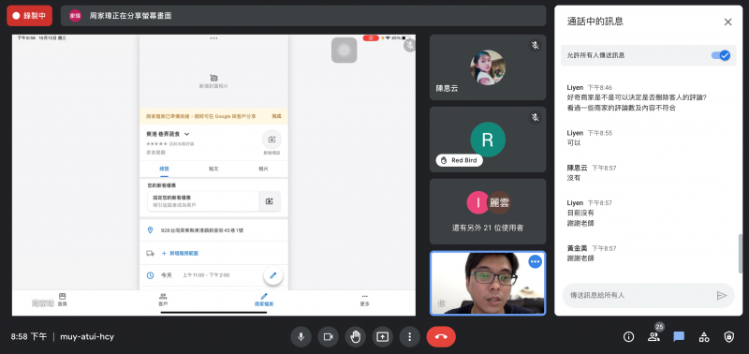The height and width of the screenshot is (354, 749).
Task: Raise hand using the hand icon
Action: tap(356, 337)
